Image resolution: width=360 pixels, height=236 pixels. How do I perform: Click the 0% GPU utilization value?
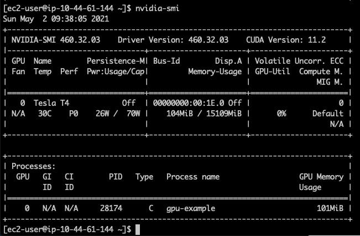(x=281, y=114)
